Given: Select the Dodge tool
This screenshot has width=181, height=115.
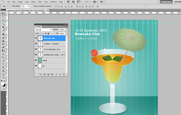Looking at the screenshot, I should pos(3,57).
